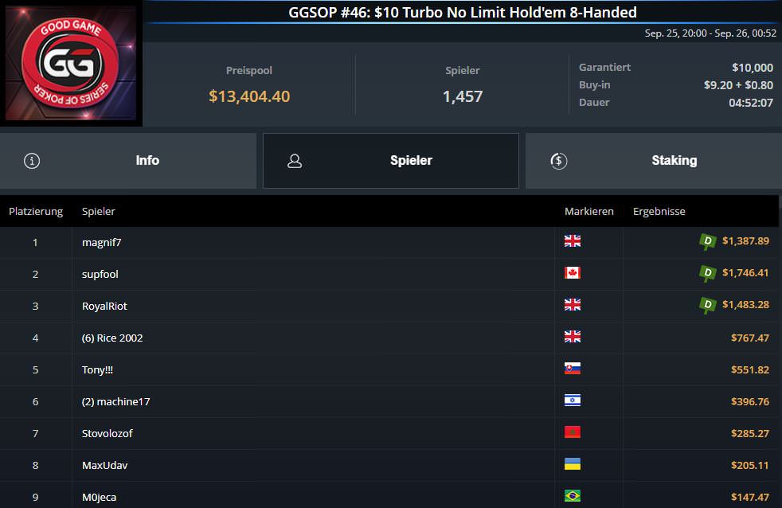Select player MaxUdav
The height and width of the screenshot is (508, 782).
[105, 466]
